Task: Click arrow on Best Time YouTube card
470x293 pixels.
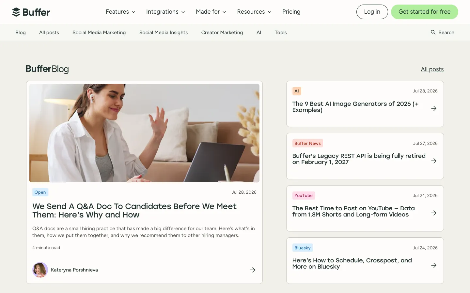Action: pyautogui.click(x=434, y=213)
